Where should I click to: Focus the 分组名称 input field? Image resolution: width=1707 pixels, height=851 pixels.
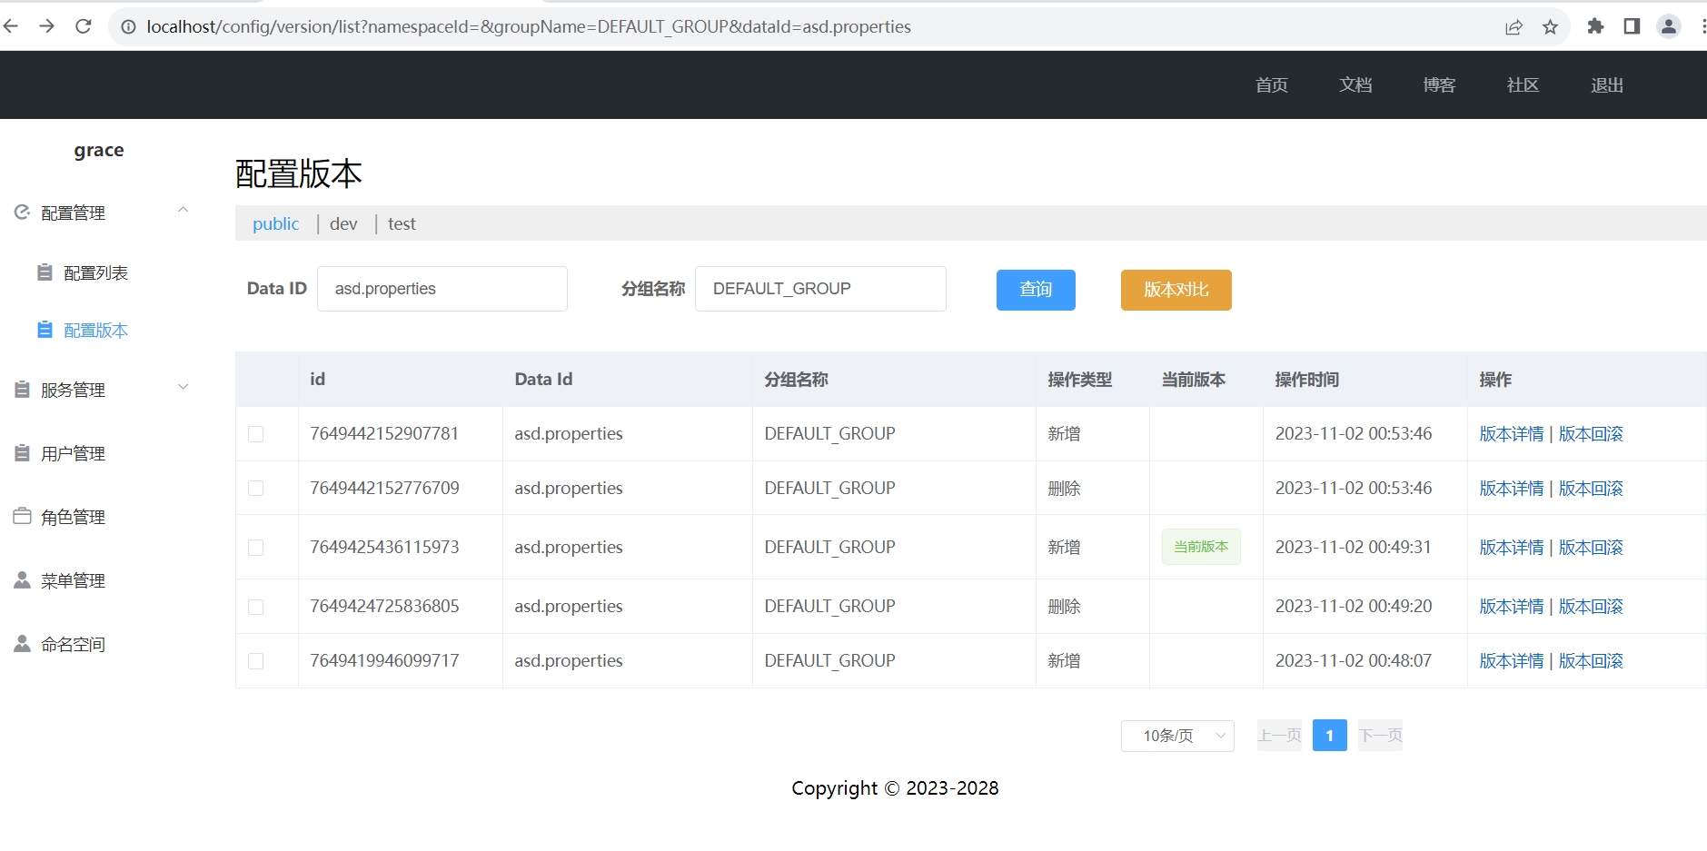tap(820, 289)
